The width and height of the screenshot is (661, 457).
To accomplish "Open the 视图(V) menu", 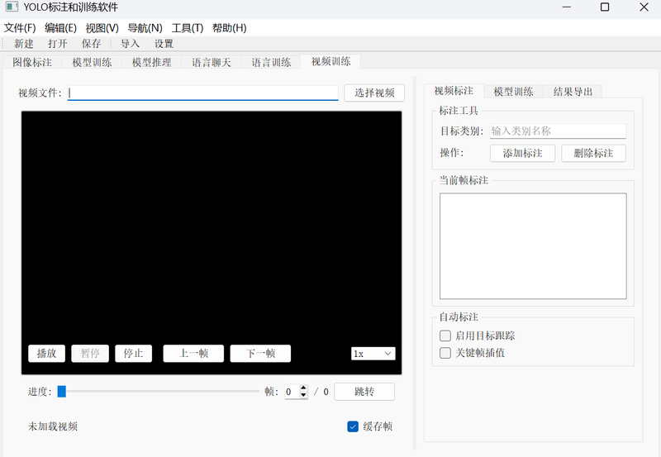I will point(102,28).
